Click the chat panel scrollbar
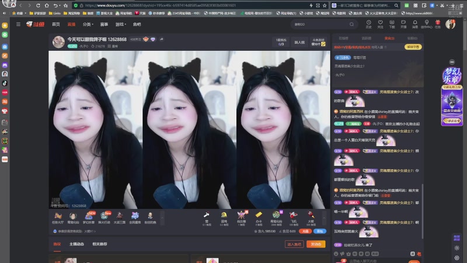The width and height of the screenshot is (467, 263). click(x=422, y=211)
